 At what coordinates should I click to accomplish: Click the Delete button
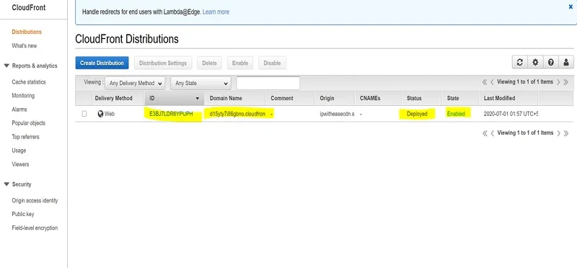point(209,63)
